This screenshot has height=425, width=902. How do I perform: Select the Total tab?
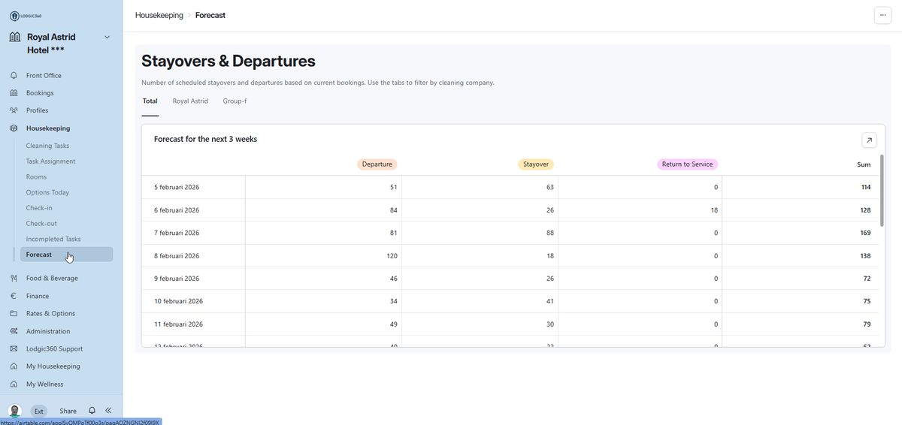pyautogui.click(x=150, y=101)
